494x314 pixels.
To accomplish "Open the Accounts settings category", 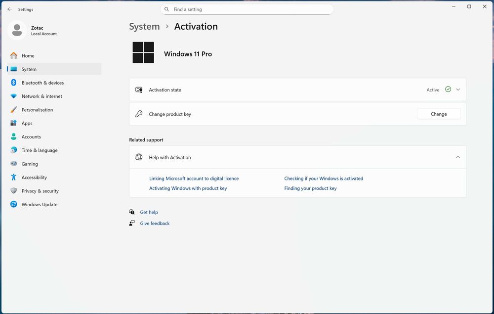I will 31,137.
